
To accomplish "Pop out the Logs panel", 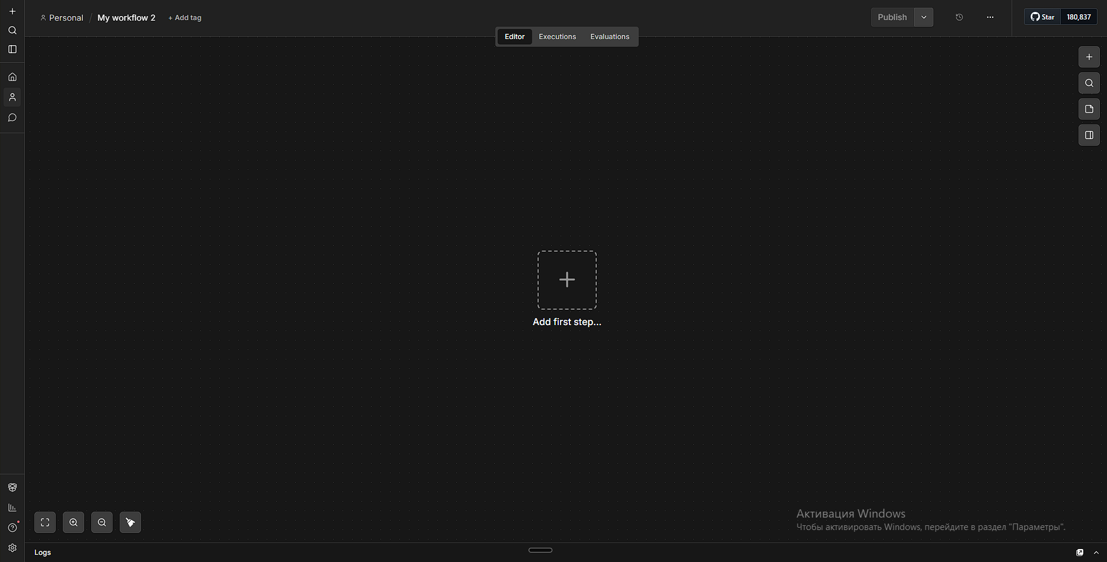I will tap(1080, 553).
